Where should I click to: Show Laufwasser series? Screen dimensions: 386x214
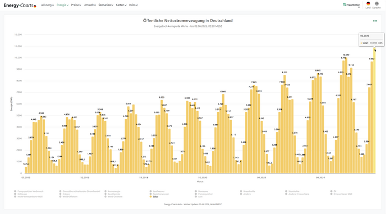(x=157, y=191)
